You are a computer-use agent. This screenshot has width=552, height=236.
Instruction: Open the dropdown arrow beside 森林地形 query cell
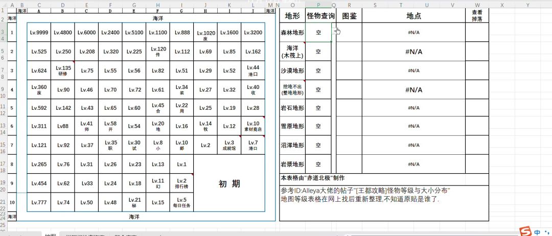pos(334,32)
